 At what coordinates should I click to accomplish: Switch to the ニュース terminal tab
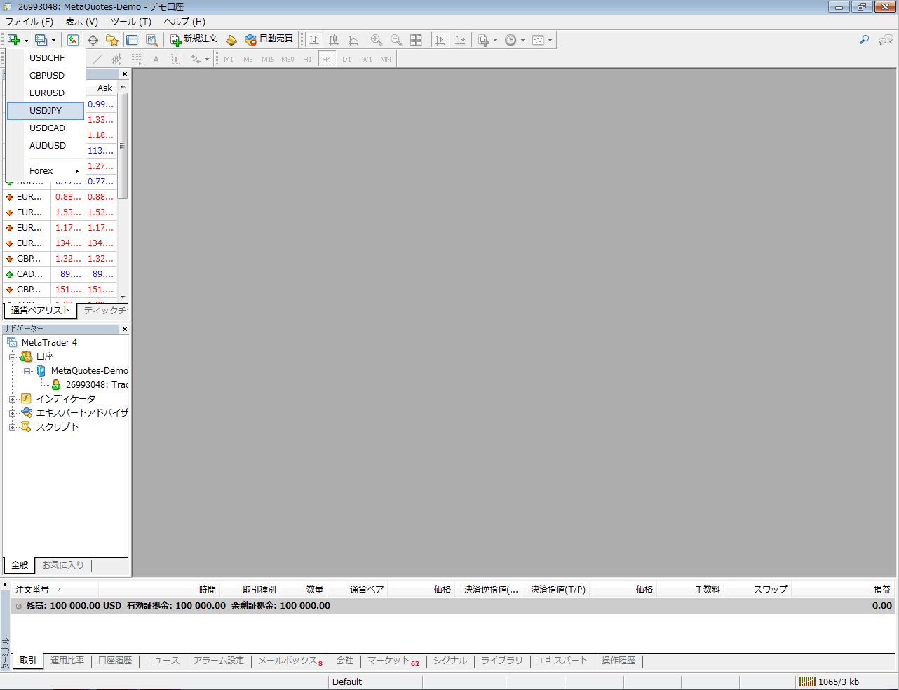(163, 661)
